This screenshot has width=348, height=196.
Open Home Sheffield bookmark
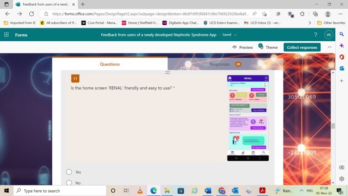140,23
